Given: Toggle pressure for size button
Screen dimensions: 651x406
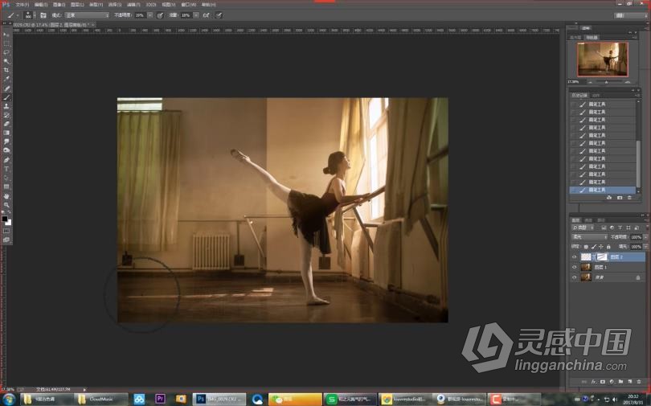Looking at the screenshot, I should (219, 15).
